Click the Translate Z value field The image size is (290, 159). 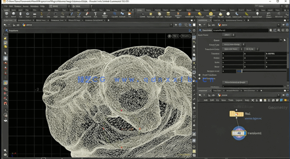(x=276, y=53)
